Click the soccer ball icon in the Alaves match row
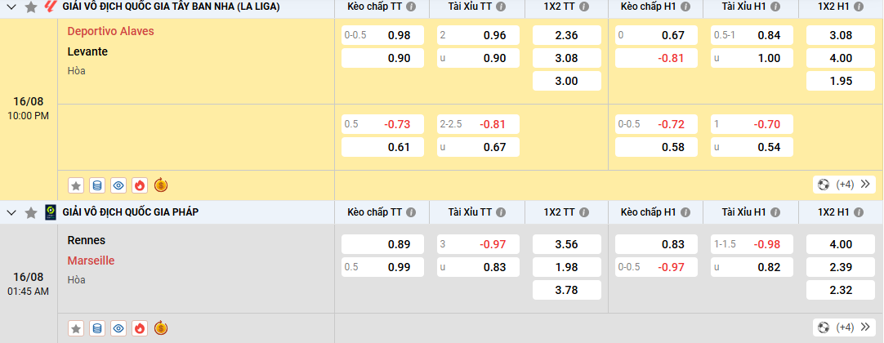The image size is (884, 343). tap(823, 185)
